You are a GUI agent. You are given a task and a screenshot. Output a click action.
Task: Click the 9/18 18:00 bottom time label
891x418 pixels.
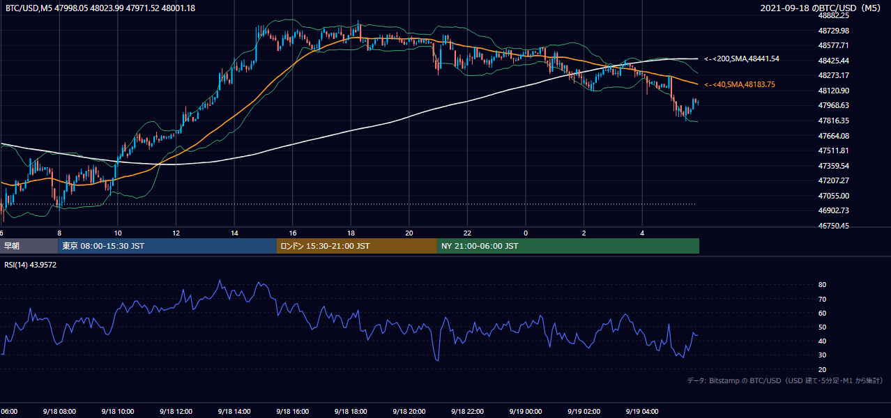pos(350,412)
